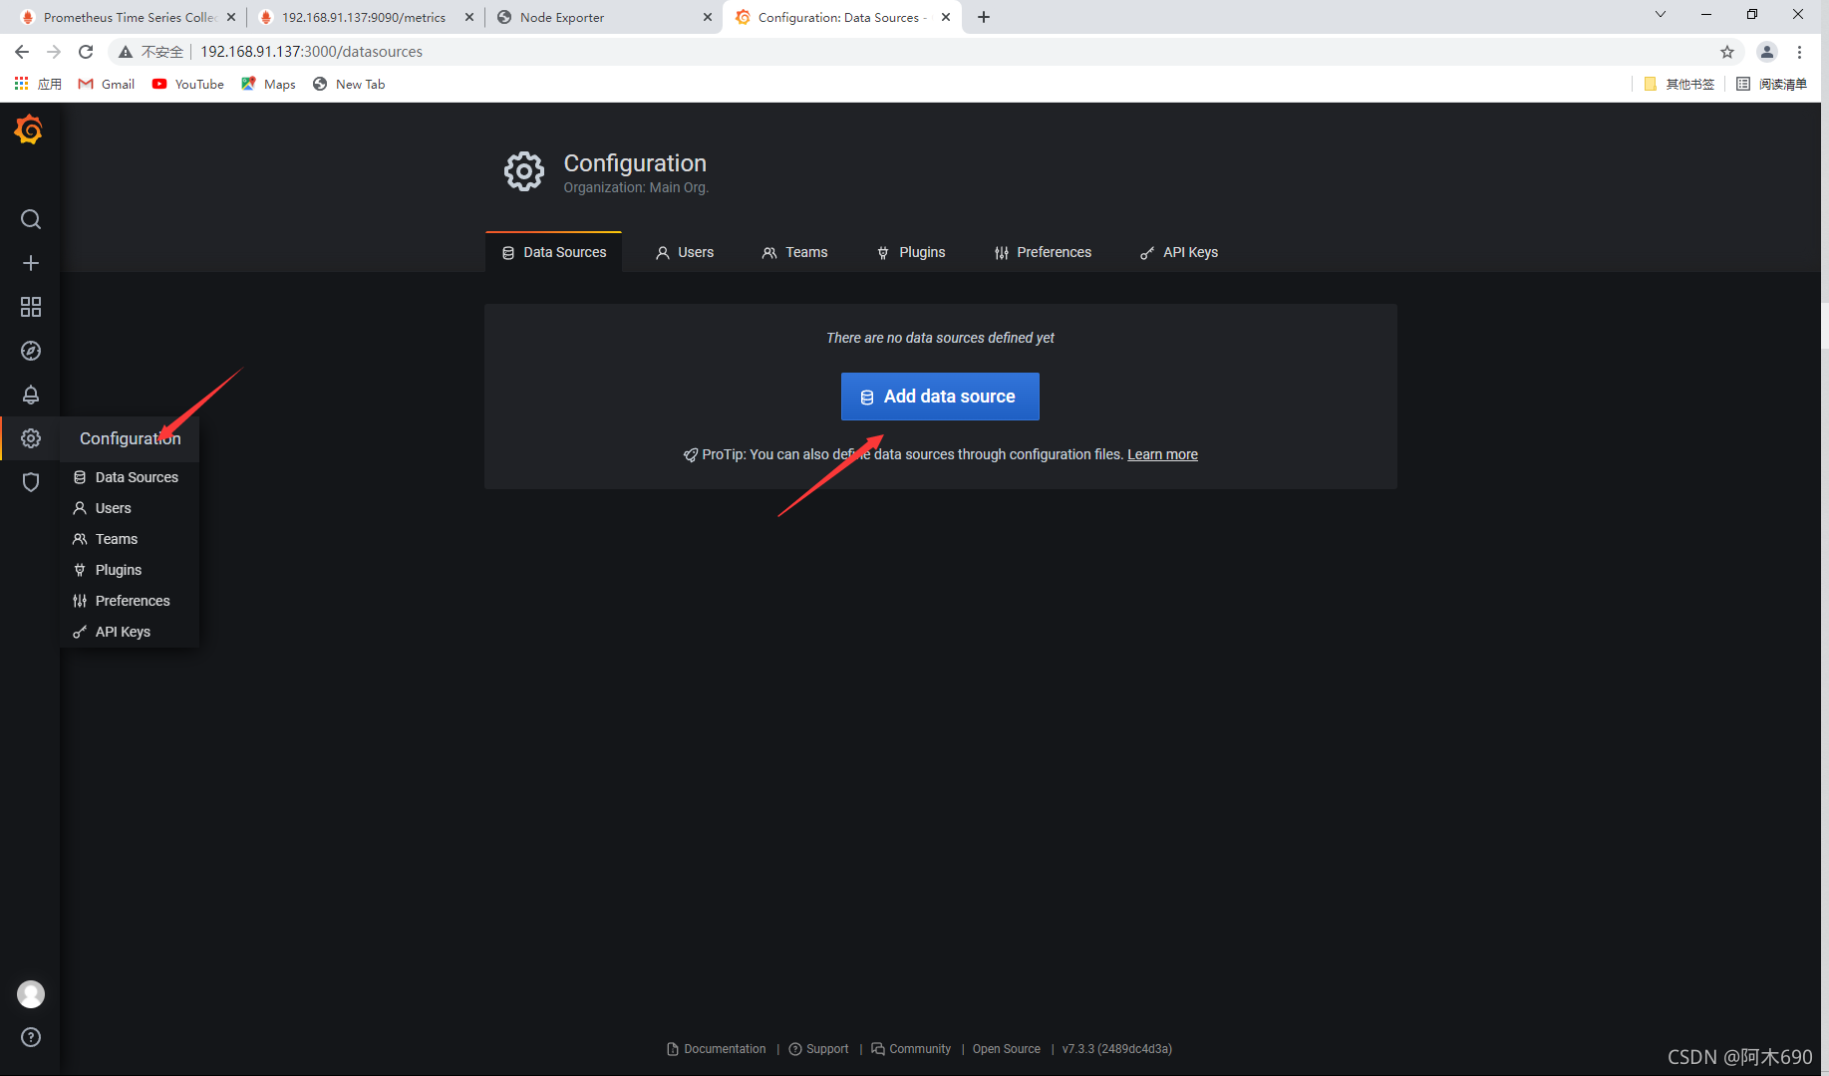Click the large Configuration gear header icon
Viewport: 1829px width, 1076px height.
point(524,171)
